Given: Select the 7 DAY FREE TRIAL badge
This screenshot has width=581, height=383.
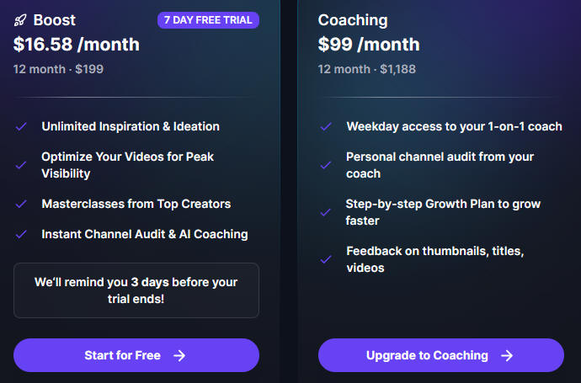Looking at the screenshot, I should (208, 20).
